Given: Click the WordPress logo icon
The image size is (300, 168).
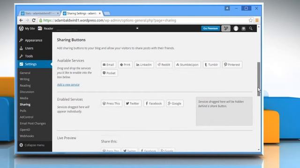Looking at the screenshot, I should coord(21,28).
